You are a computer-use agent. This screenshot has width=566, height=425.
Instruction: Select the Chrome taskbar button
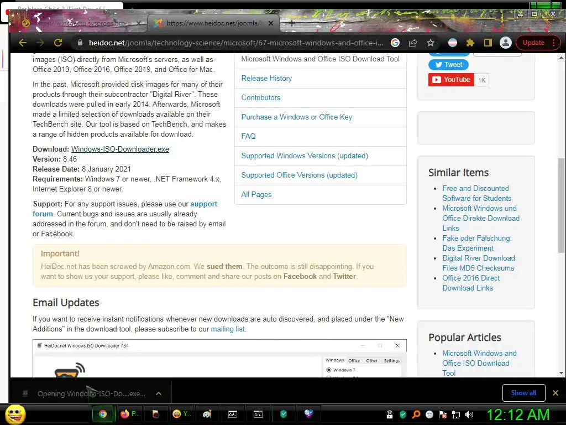coord(103,414)
